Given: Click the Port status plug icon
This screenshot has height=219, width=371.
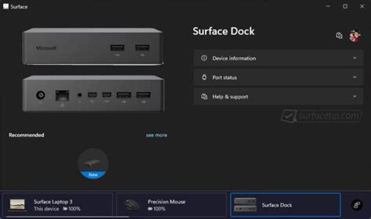Looking at the screenshot, I should pyautogui.click(x=204, y=77).
